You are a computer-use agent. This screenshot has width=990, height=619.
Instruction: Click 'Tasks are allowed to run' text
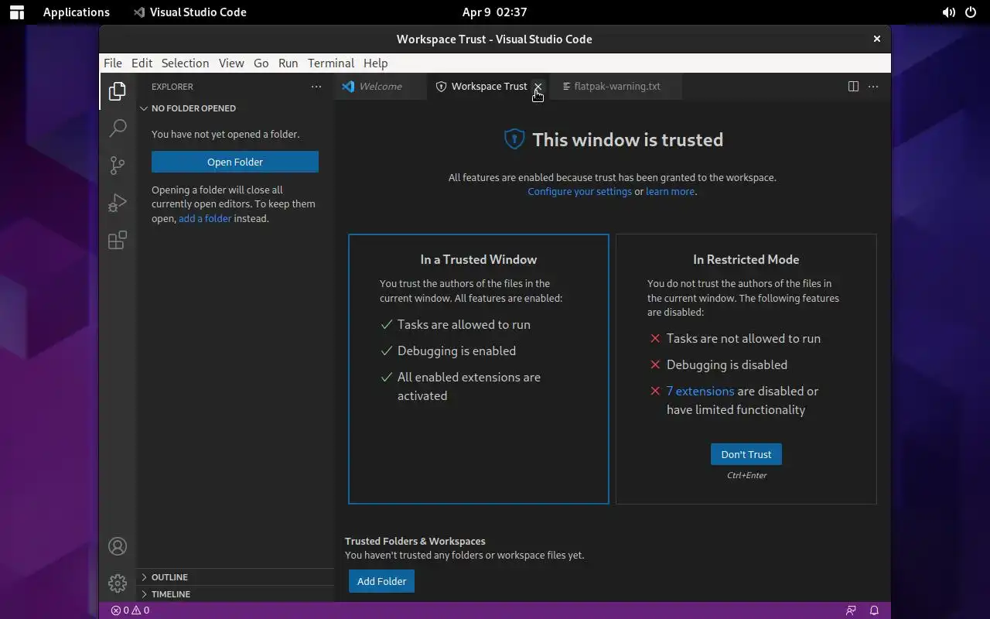[464, 325]
